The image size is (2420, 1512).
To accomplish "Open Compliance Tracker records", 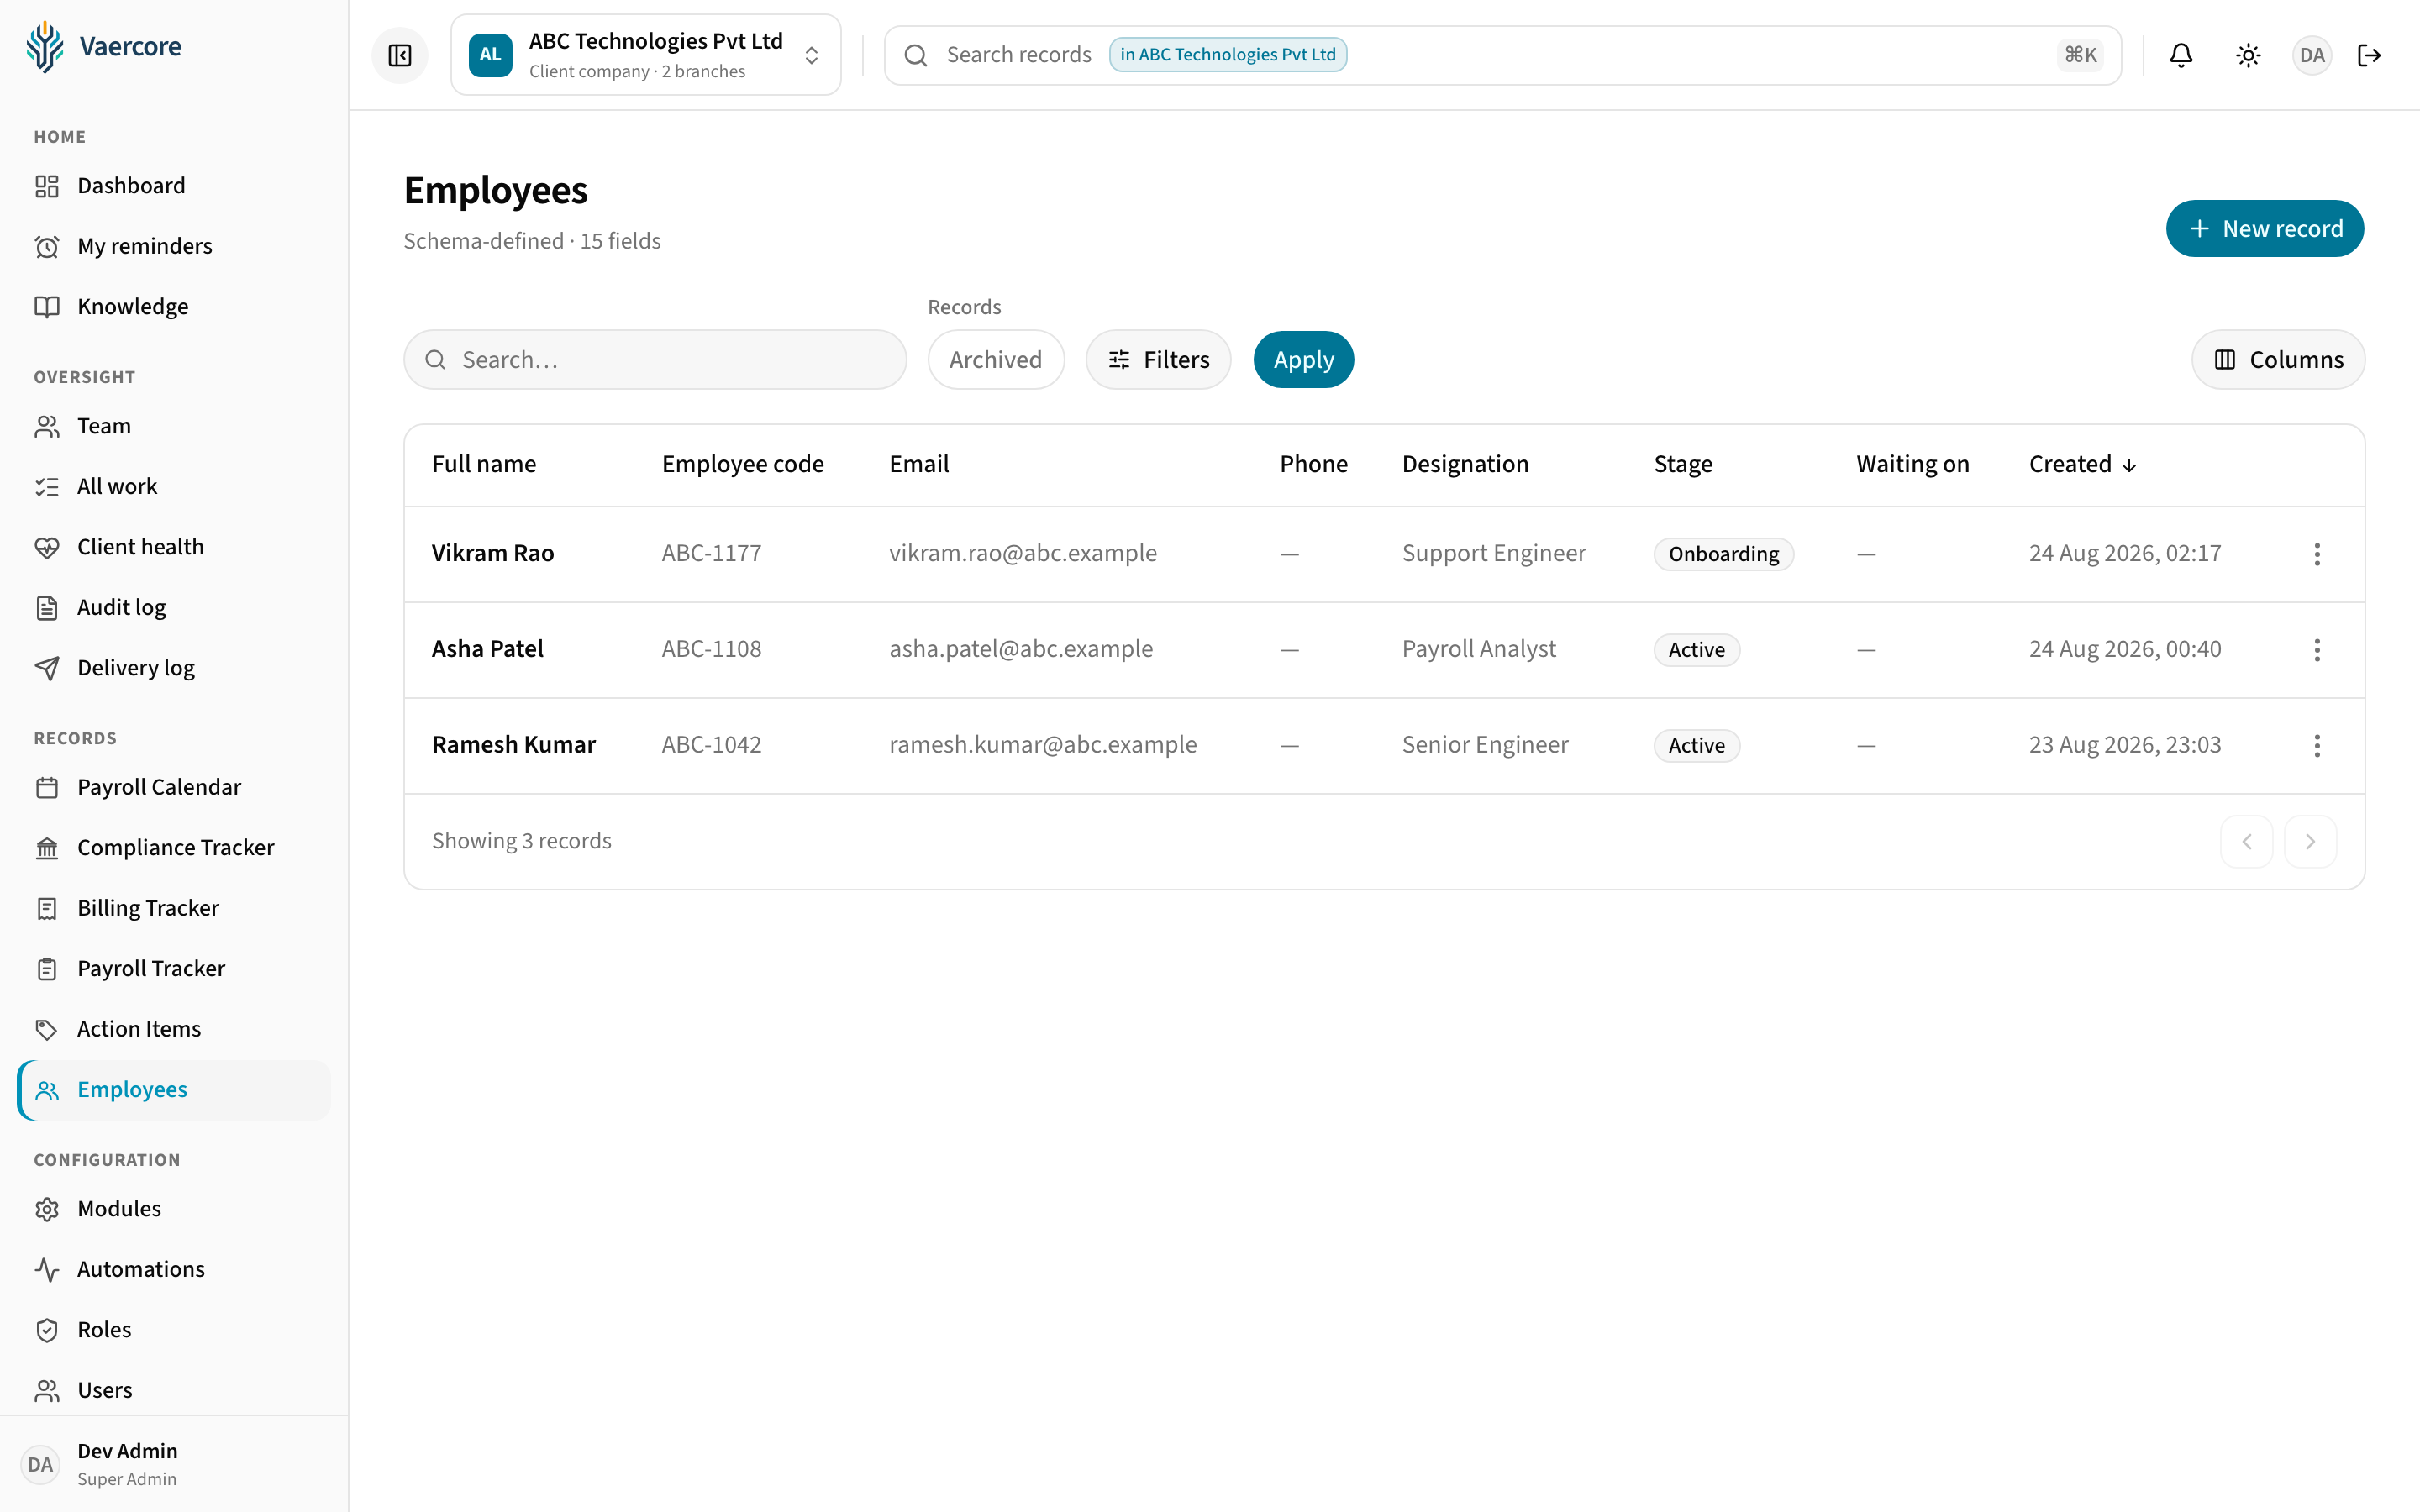I will pyautogui.click(x=174, y=848).
